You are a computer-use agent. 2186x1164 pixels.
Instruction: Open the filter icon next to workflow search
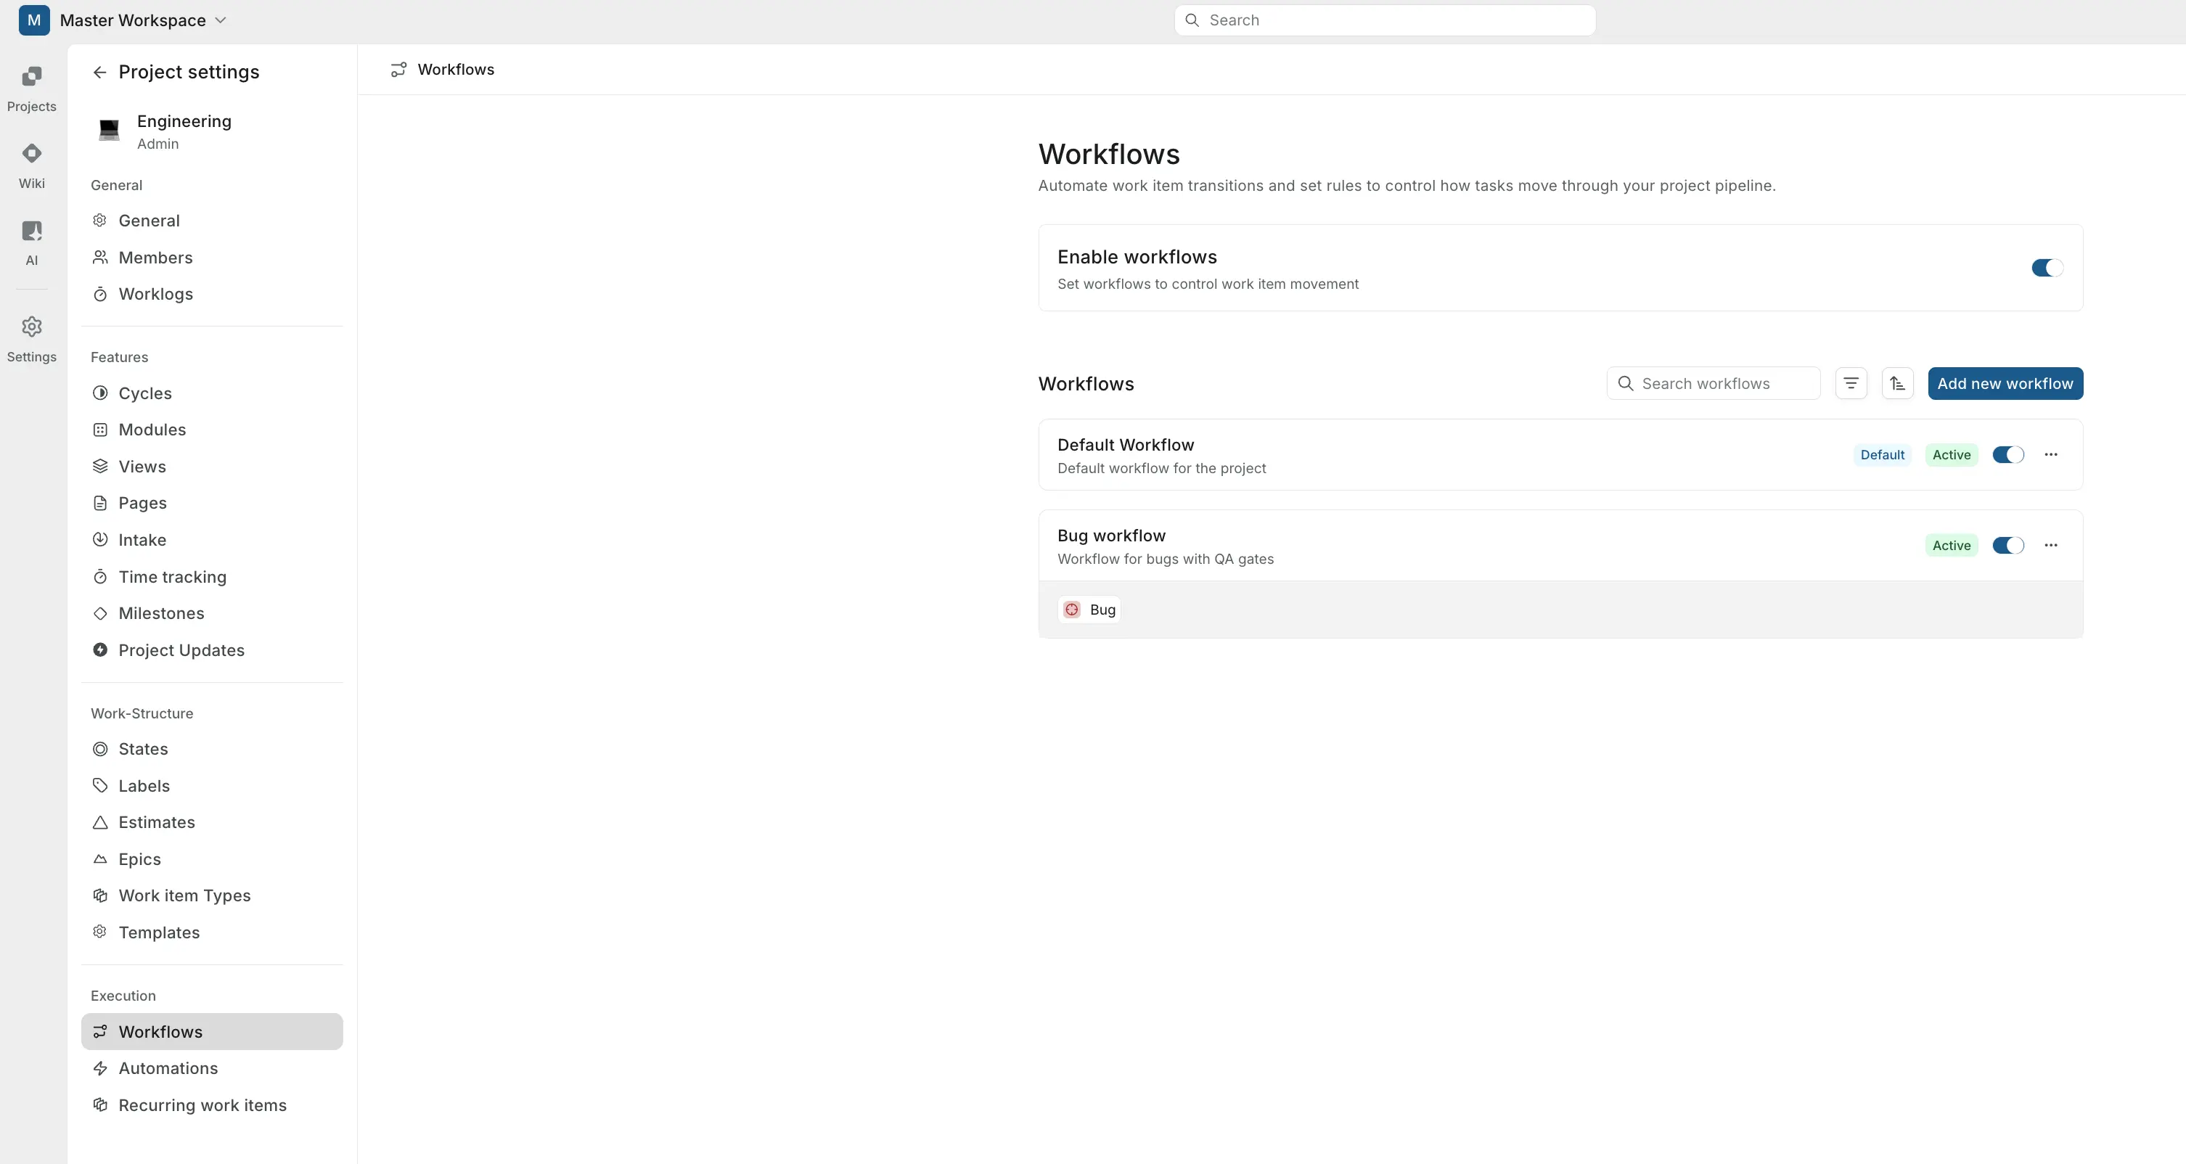coord(1851,382)
